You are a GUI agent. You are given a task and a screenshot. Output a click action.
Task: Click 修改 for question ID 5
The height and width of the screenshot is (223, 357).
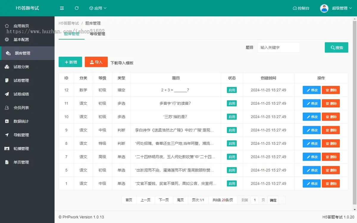click(x=311, y=170)
